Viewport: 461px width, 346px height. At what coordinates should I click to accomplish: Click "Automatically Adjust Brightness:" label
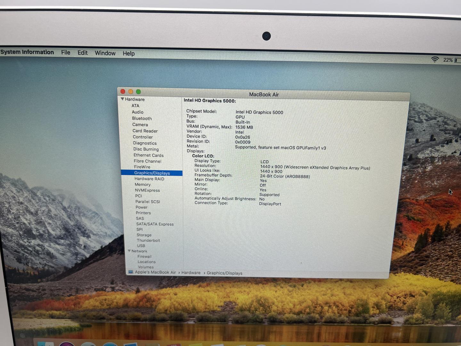pos(225,199)
